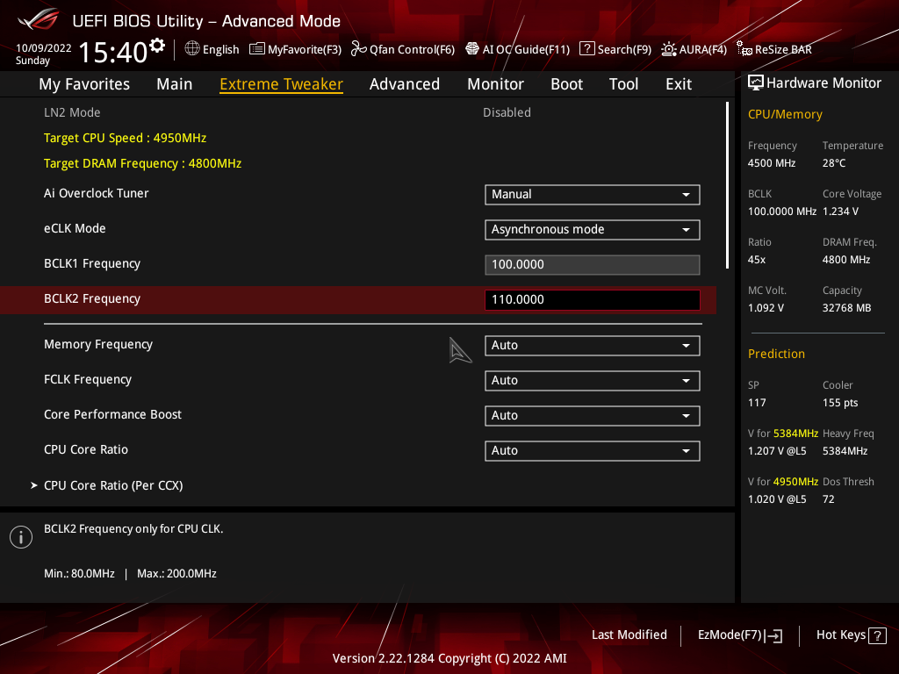Screen dimensions: 899x674
Task: Open Search(F9) question mark icon
Action: pyautogui.click(x=587, y=49)
